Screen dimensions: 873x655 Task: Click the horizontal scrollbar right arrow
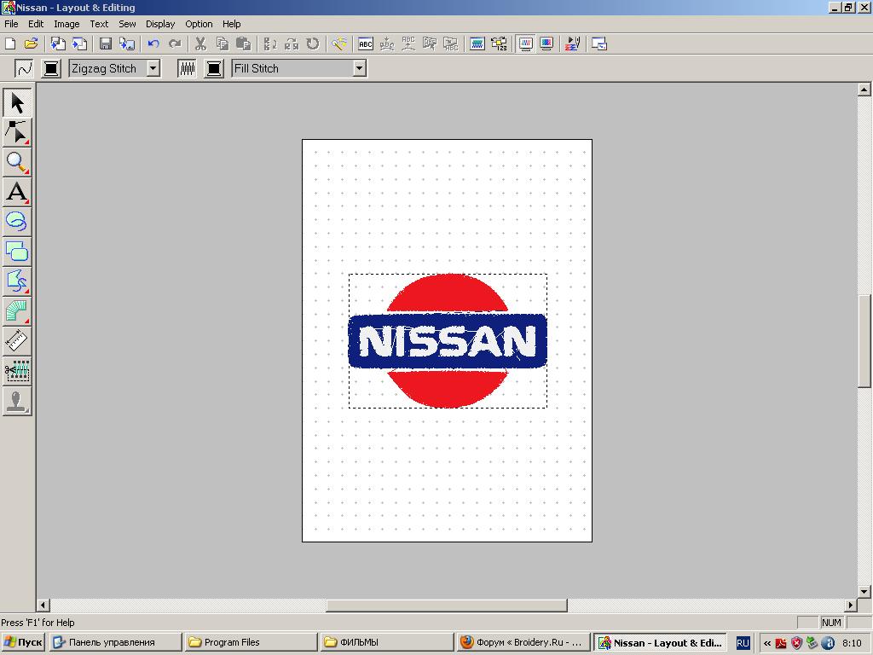850,605
